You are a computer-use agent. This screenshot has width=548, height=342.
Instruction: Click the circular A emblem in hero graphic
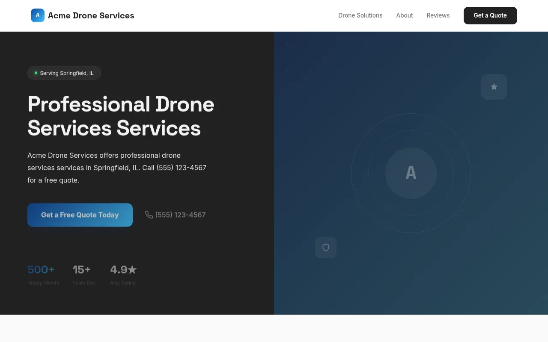tap(411, 173)
